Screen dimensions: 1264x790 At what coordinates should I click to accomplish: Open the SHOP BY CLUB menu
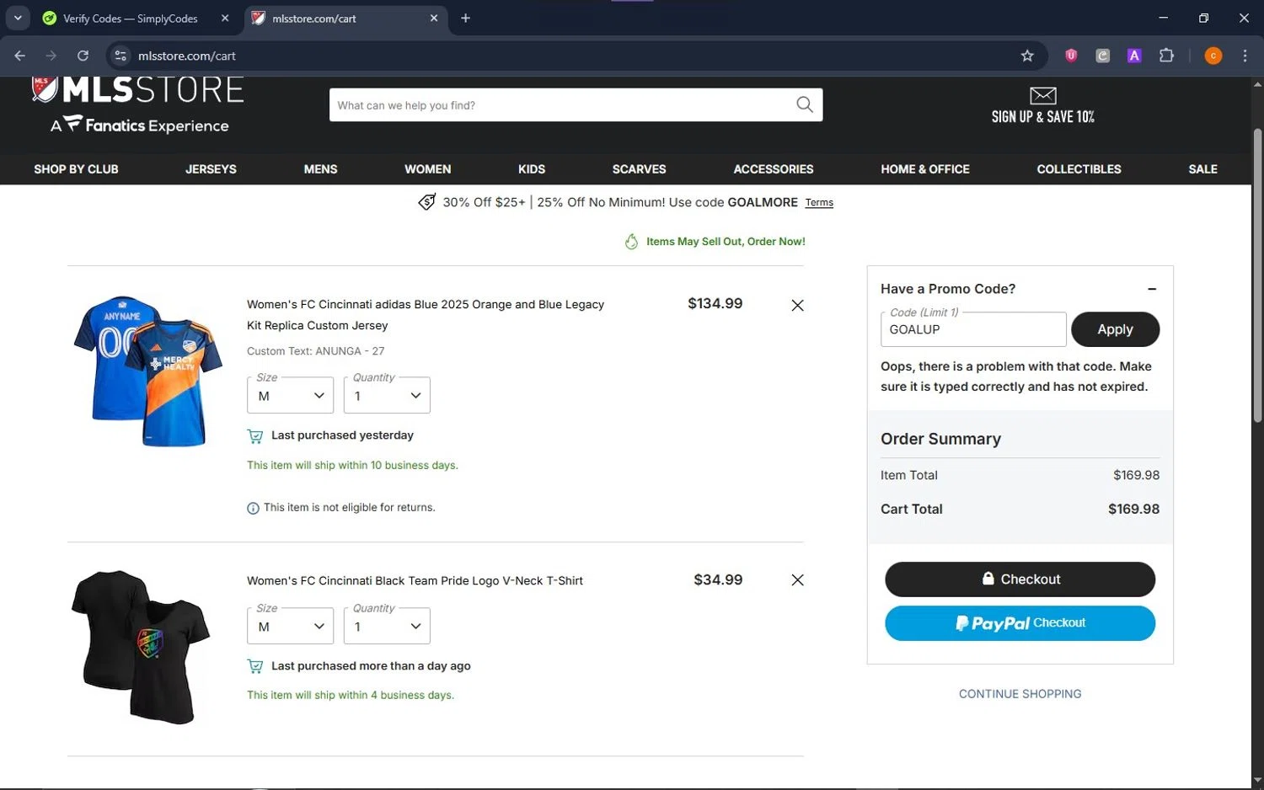76,169
